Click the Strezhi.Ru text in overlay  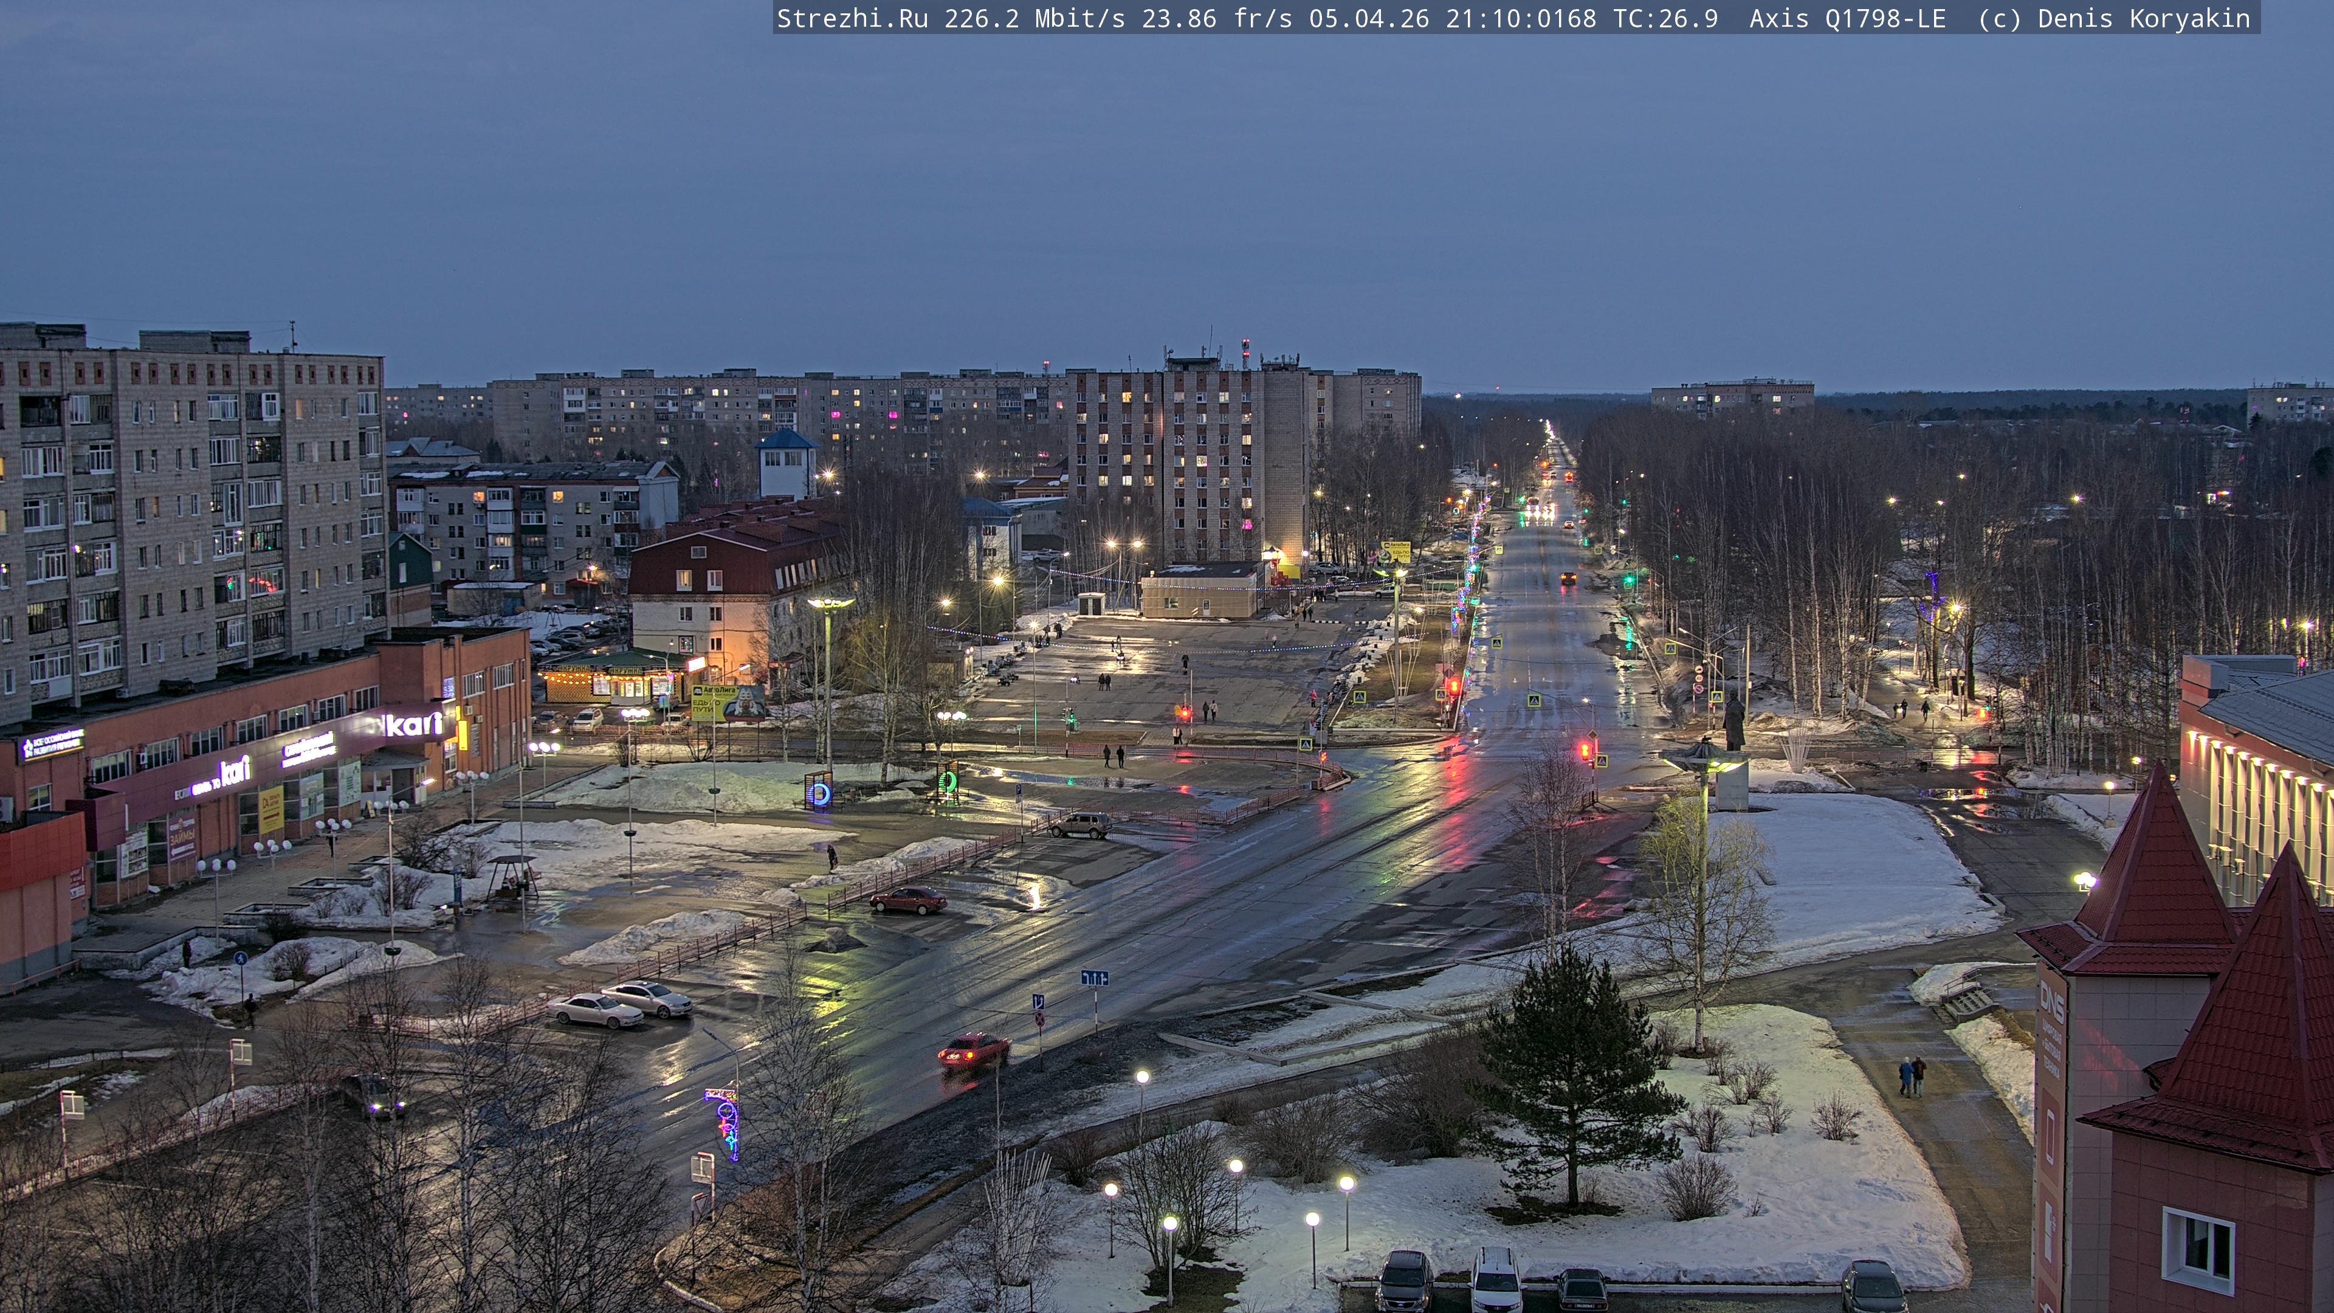pos(852,18)
